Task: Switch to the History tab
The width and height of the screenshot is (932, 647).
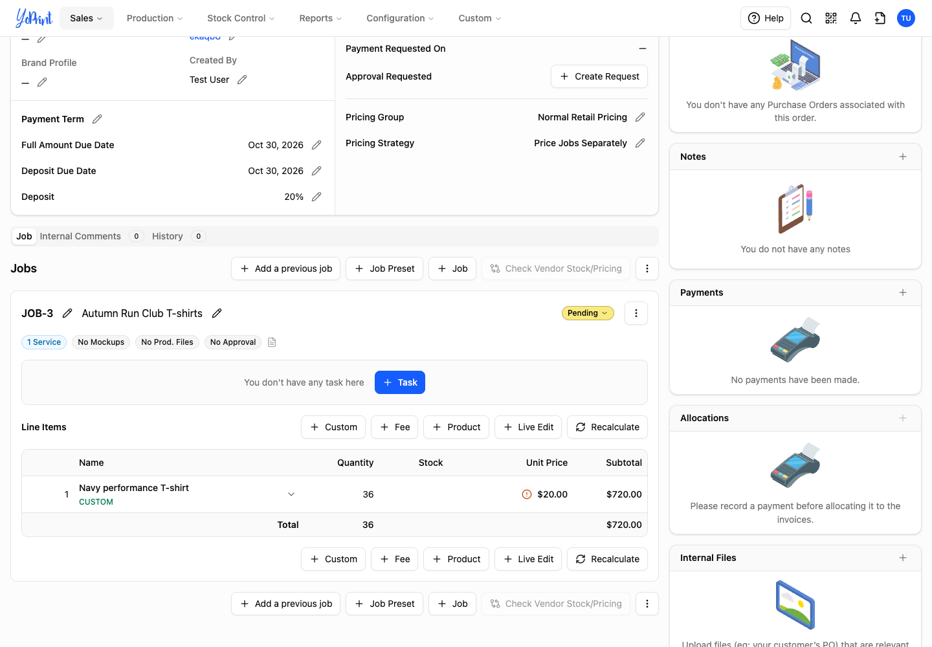Action: pos(178,236)
